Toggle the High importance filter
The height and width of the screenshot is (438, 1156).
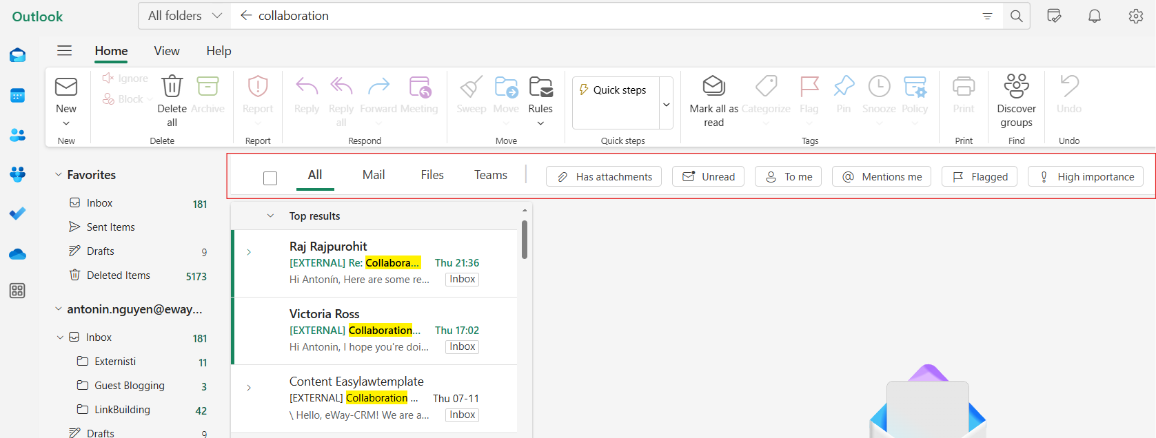point(1086,176)
